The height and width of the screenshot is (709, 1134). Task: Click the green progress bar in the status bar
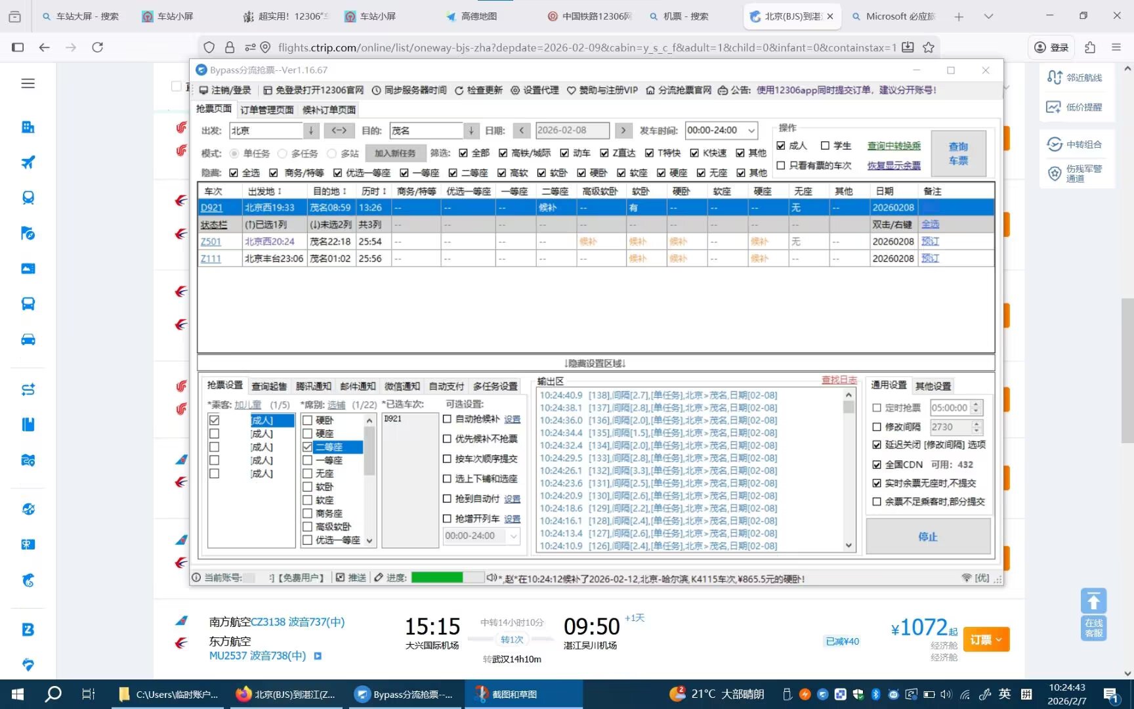pyautogui.click(x=438, y=578)
